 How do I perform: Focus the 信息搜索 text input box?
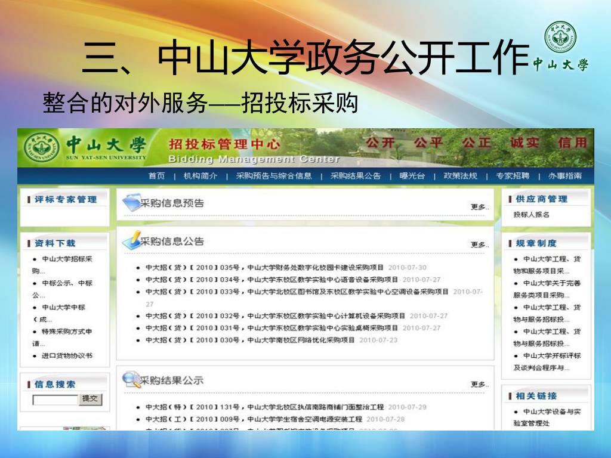[55, 400]
